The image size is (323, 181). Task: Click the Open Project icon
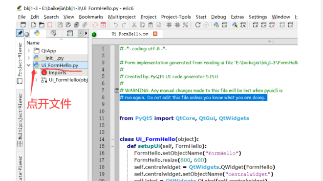point(264,25)
